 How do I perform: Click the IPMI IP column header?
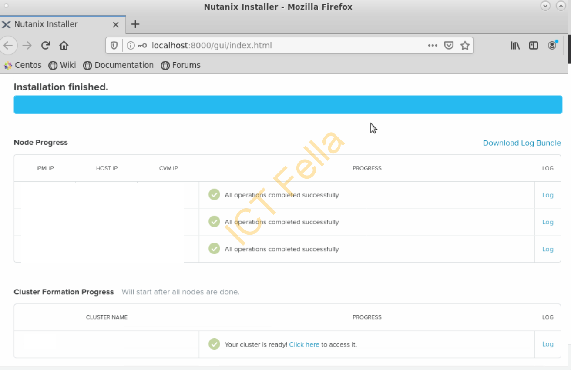(x=45, y=168)
